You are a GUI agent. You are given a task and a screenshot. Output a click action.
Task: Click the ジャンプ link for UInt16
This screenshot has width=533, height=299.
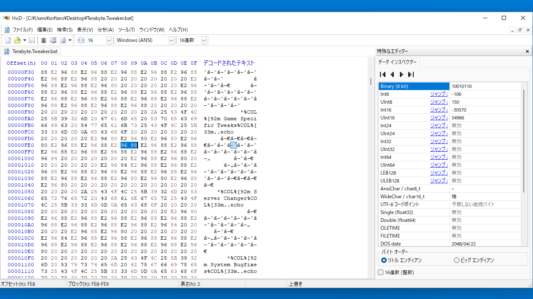439,118
